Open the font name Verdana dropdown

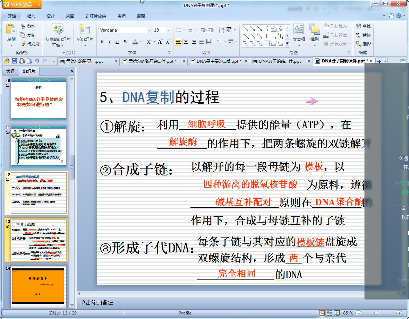tap(150, 30)
